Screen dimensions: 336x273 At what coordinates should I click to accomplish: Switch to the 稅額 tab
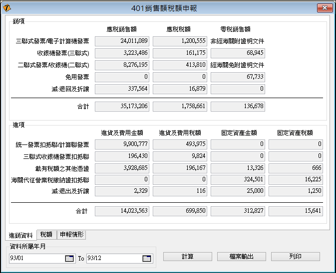pos(46,235)
